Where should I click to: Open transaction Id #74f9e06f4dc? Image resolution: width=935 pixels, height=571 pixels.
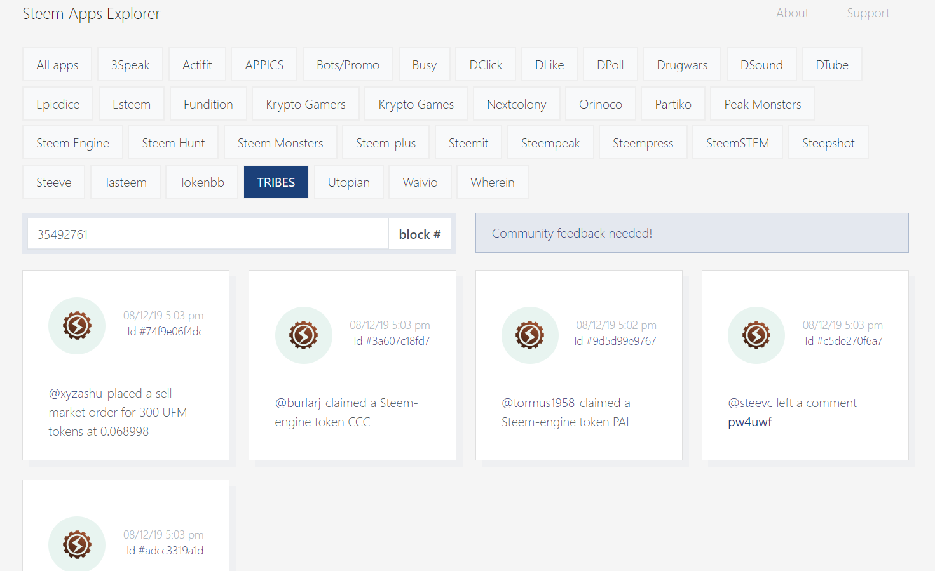click(x=165, y=332)
